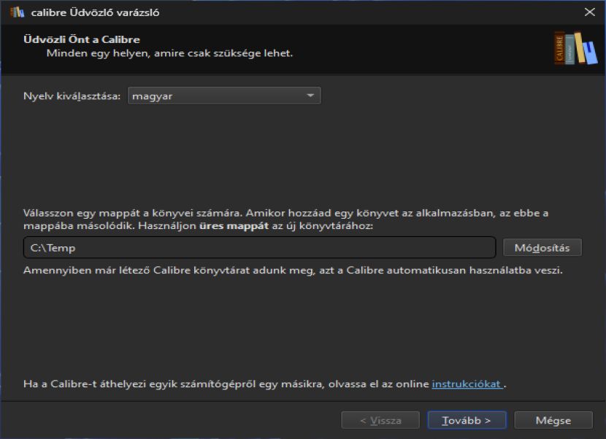Click the < Vissza back button
Viewport: 606px width, 439px height.
point(380,420)
